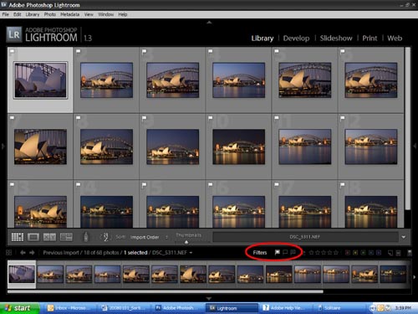Toggle flag on grid cell number 12
The height and width of the screenshot is (314, 418).
tap(343, 118)
